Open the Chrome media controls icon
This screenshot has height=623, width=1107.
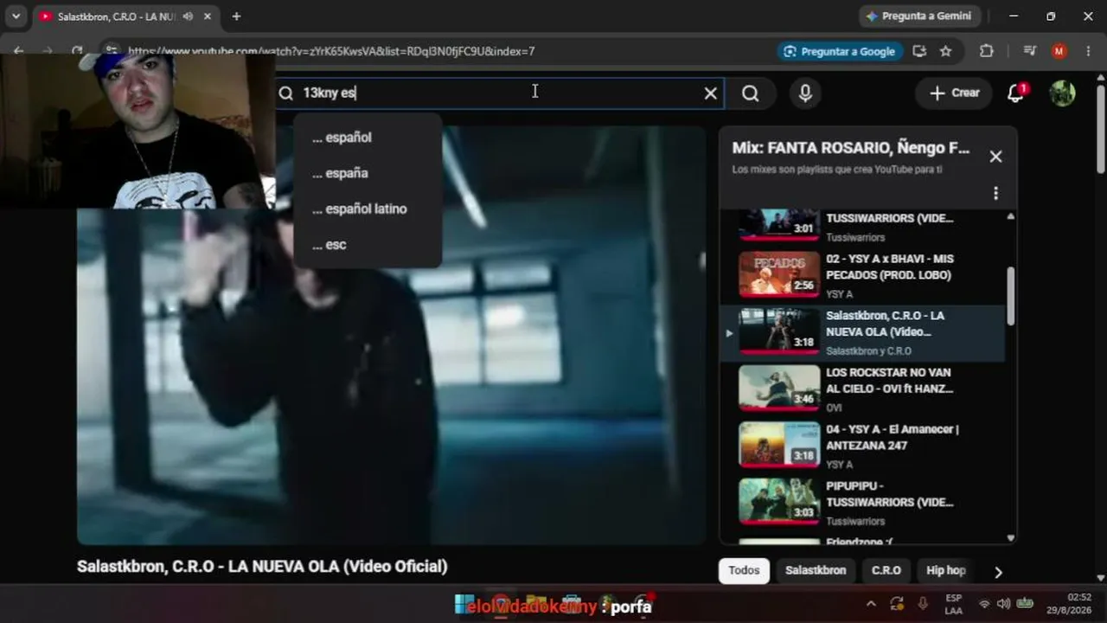coord(1029,51)
